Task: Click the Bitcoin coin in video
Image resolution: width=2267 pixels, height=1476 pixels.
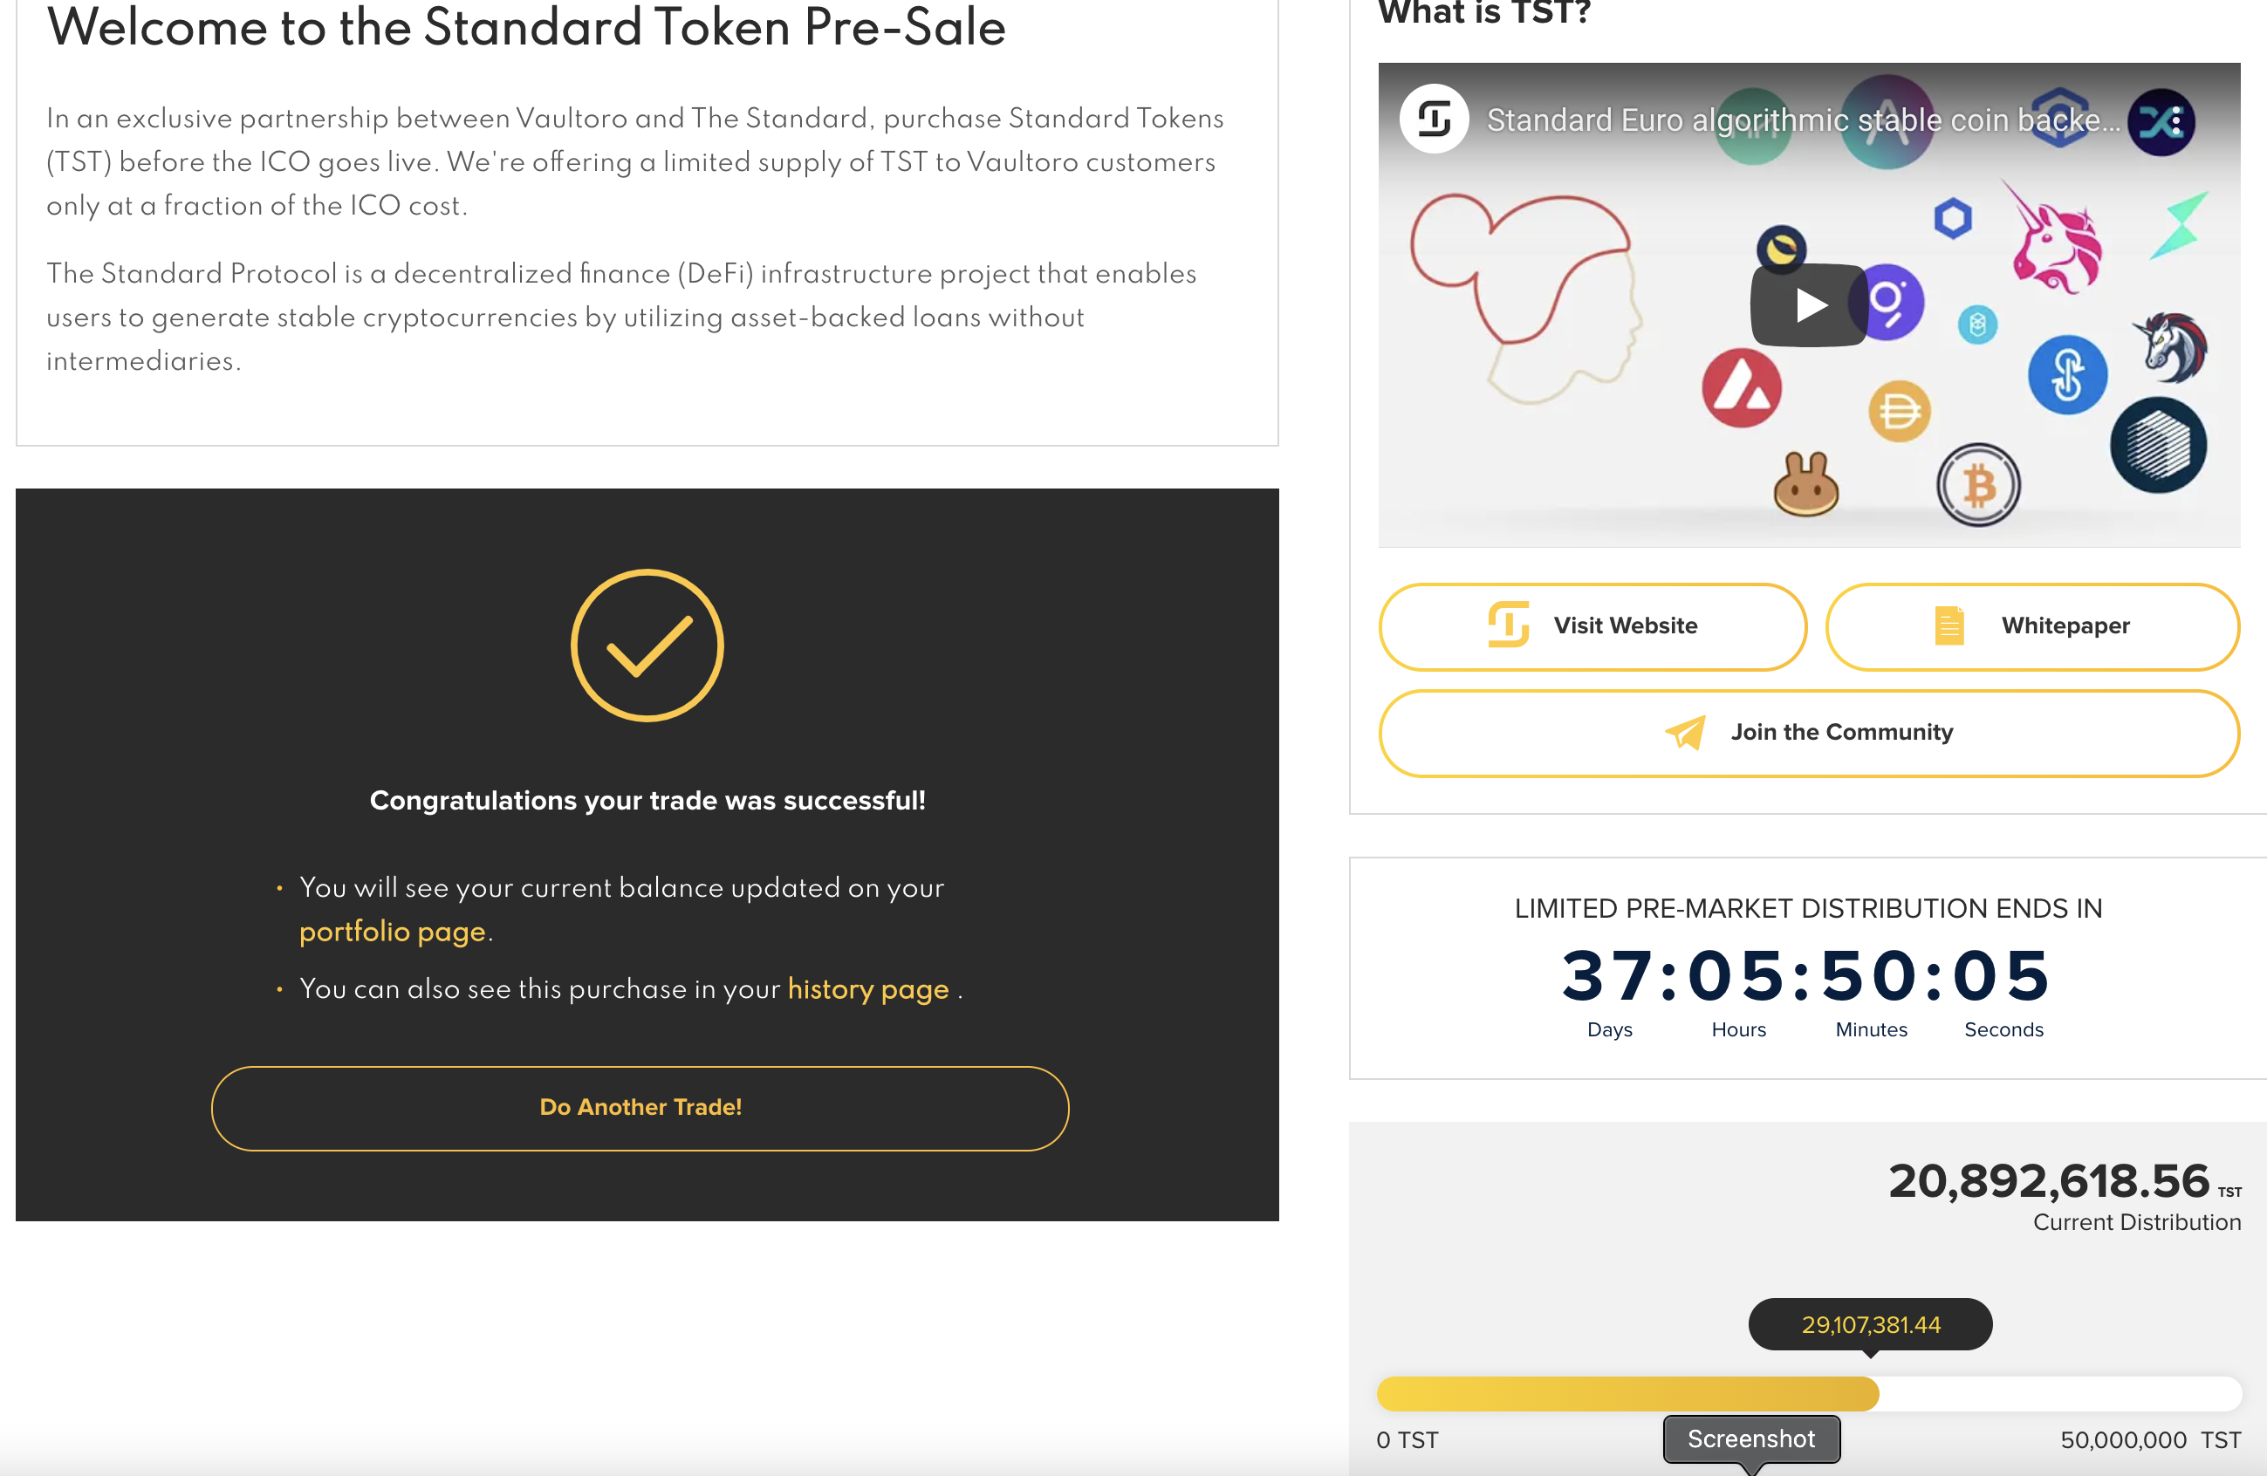Action: [1978, 486]
